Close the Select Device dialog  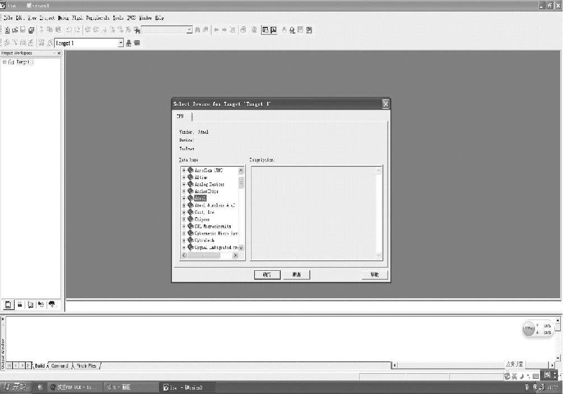tap(385, 104)
